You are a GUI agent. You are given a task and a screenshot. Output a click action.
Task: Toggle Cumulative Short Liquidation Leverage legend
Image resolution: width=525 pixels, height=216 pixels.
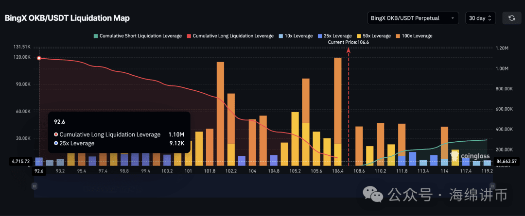coord(137,36)
